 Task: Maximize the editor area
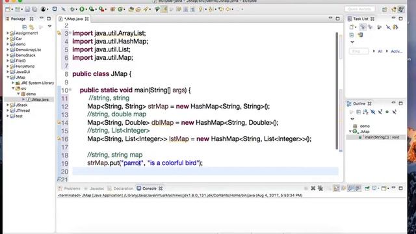337,19
